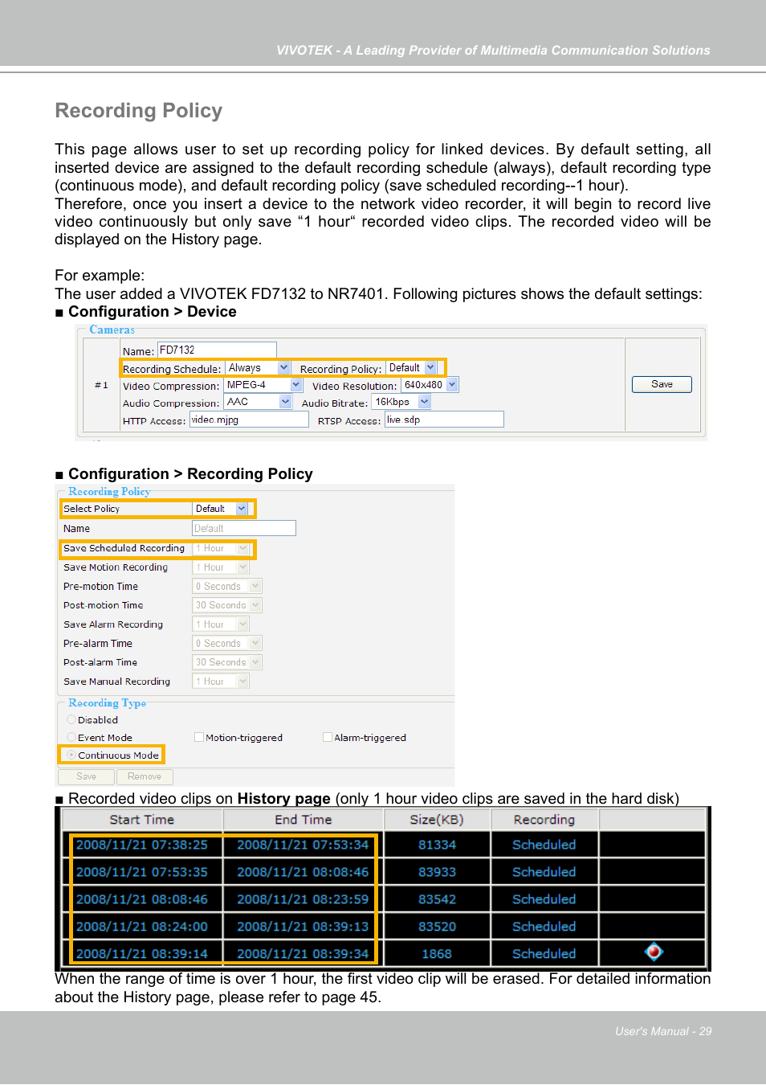Open the Save Alarm Recording dropdown
The width and height of the screenshot is (766, 1085).
point(221,624)
